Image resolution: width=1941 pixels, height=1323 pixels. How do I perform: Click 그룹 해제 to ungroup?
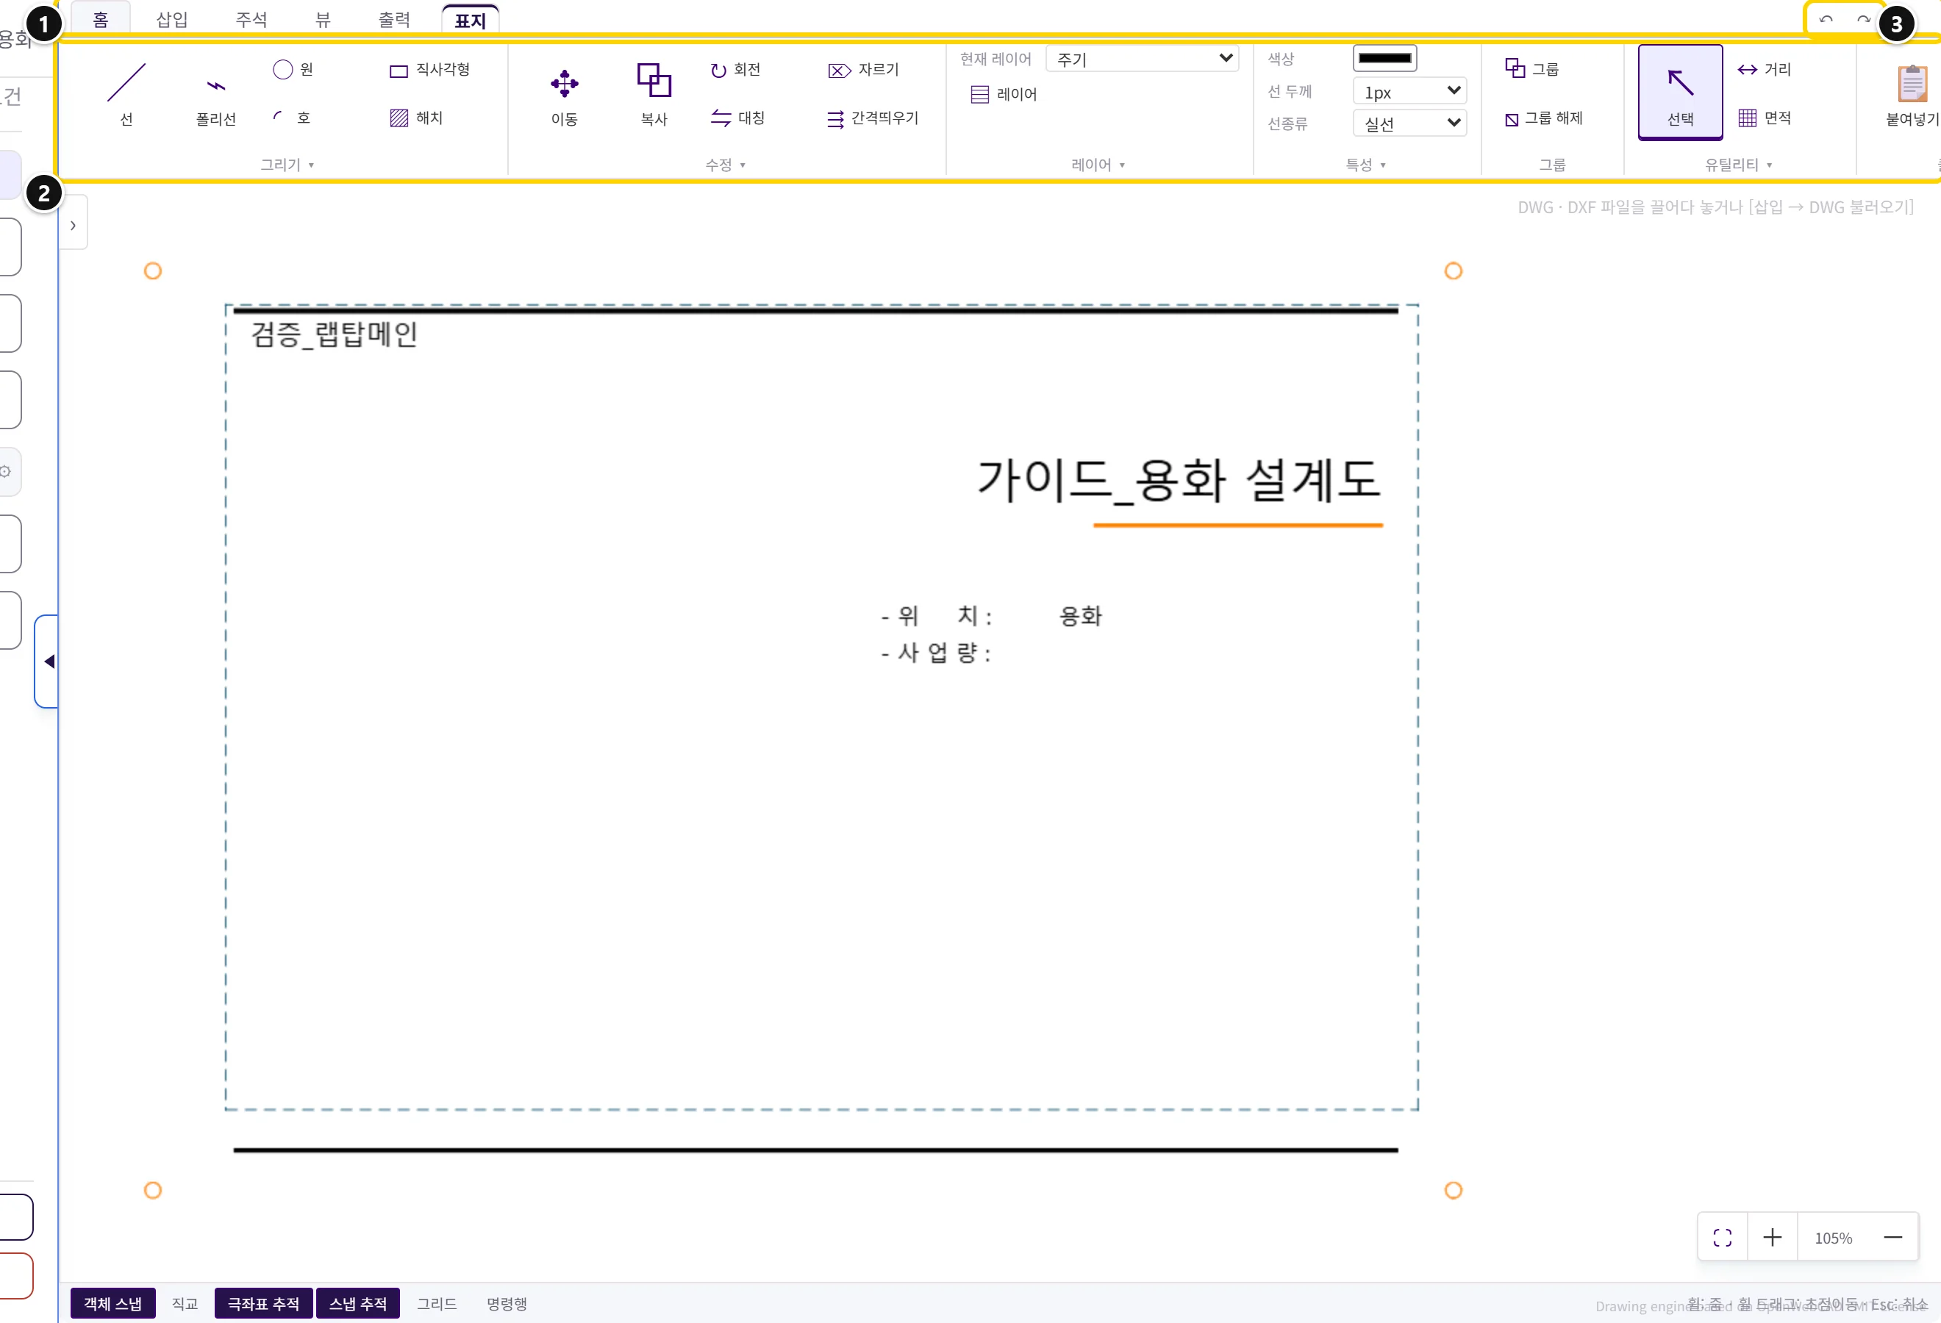point(1543,118)
